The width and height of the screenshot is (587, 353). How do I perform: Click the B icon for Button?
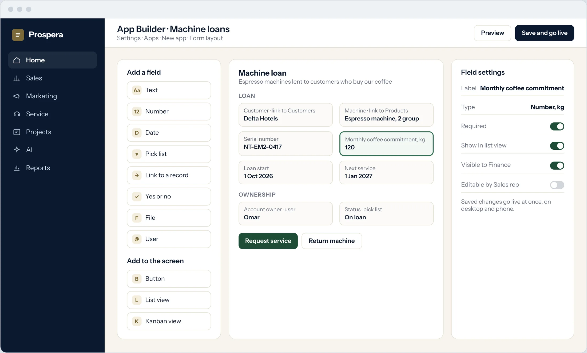[137, 279]
